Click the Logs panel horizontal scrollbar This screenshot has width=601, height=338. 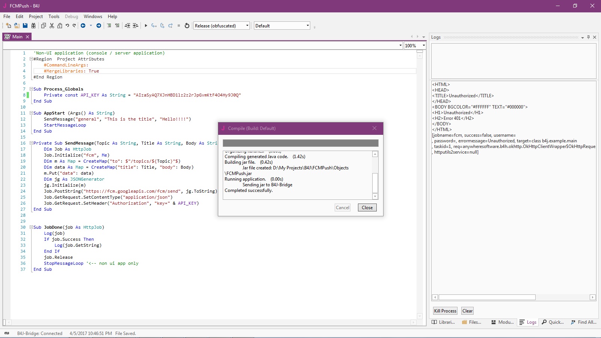[x=487, y=297]
